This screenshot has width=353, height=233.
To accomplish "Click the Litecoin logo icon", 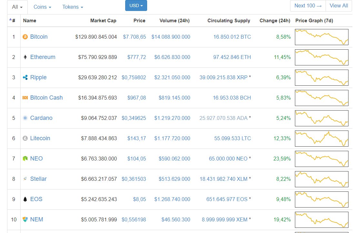I will [x=25, y=138].
